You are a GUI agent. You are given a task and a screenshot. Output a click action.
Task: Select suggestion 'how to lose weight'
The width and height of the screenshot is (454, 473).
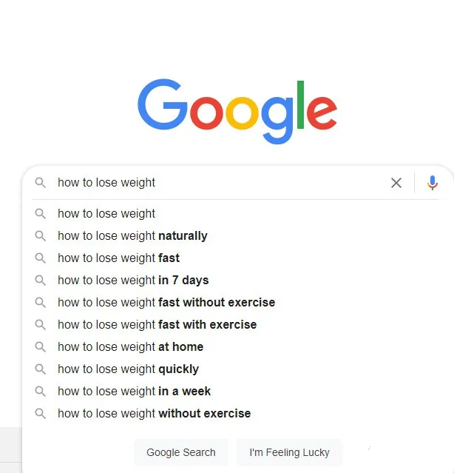coord(235,214)
